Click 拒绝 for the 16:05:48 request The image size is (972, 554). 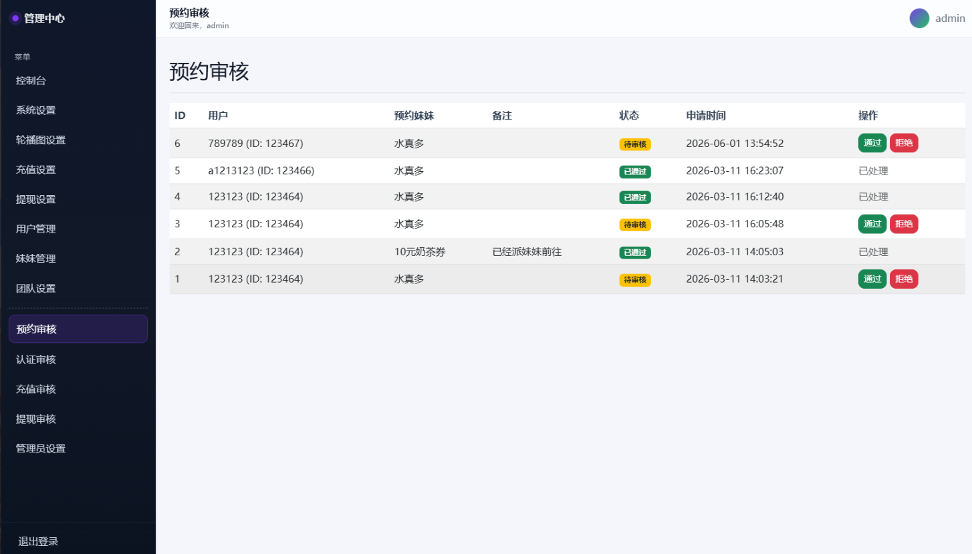coord(904,224)
